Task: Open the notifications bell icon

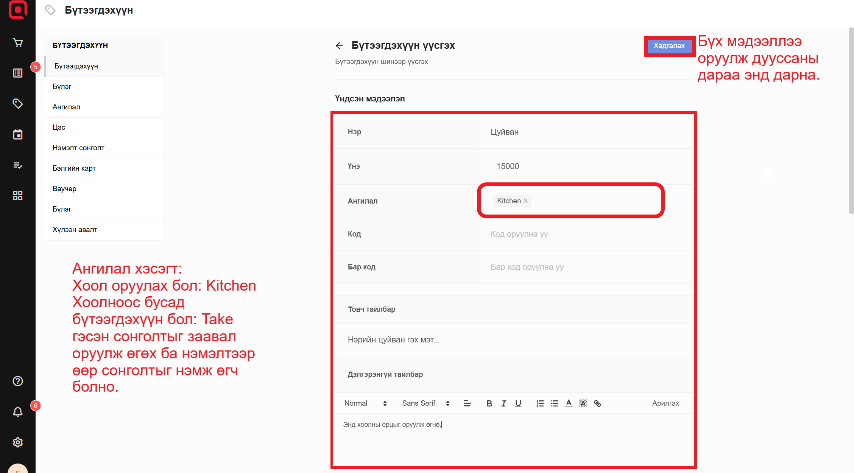Action: (x=18, y=412)
